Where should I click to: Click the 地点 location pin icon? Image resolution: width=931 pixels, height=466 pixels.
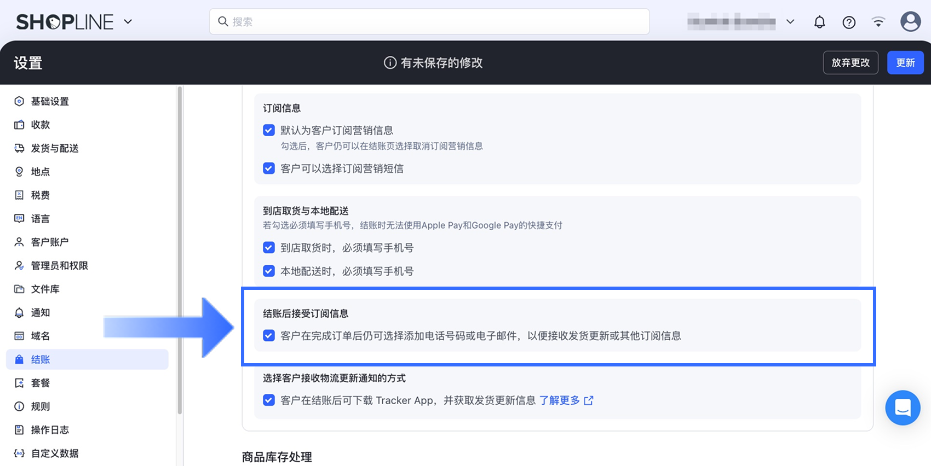click(x=19, y=172)
